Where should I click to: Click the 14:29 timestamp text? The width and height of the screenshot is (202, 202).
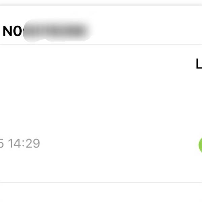pos(24,143)
